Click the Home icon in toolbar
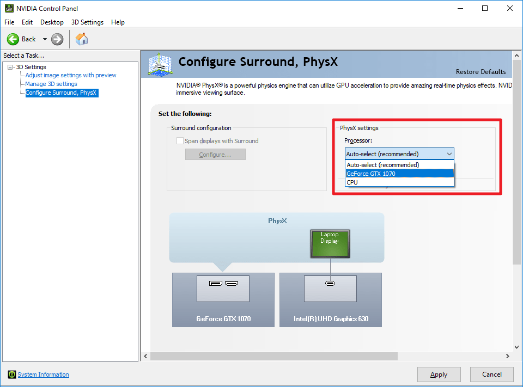The height and width of the screenshot is (387, 523). click(82, 39)
